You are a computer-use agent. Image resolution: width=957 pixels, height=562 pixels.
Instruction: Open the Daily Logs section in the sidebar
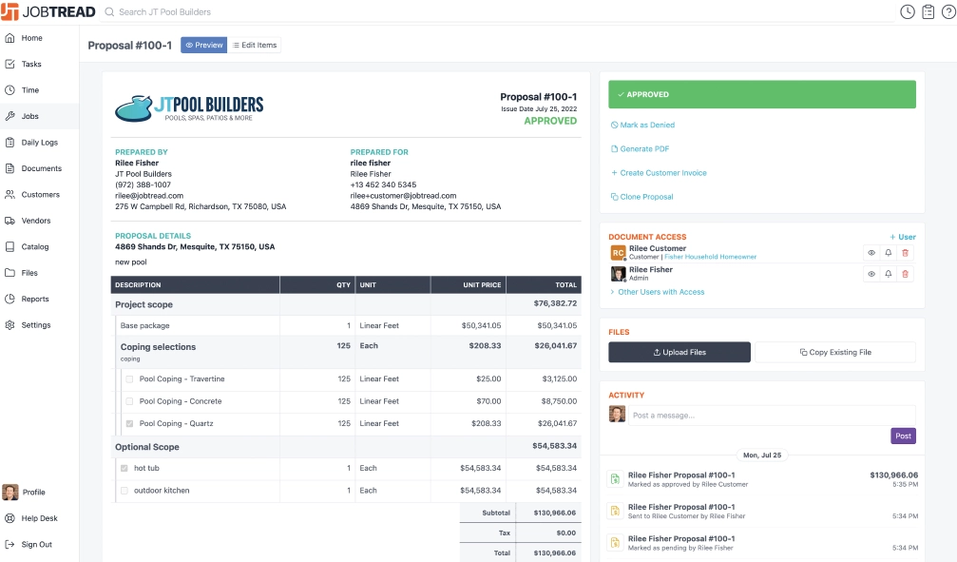(x=38, y=142)
